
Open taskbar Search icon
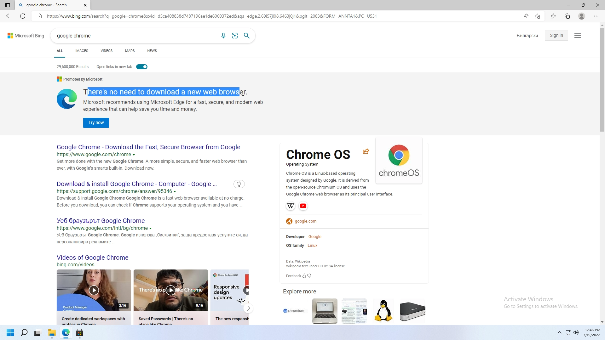pos(24,333)
